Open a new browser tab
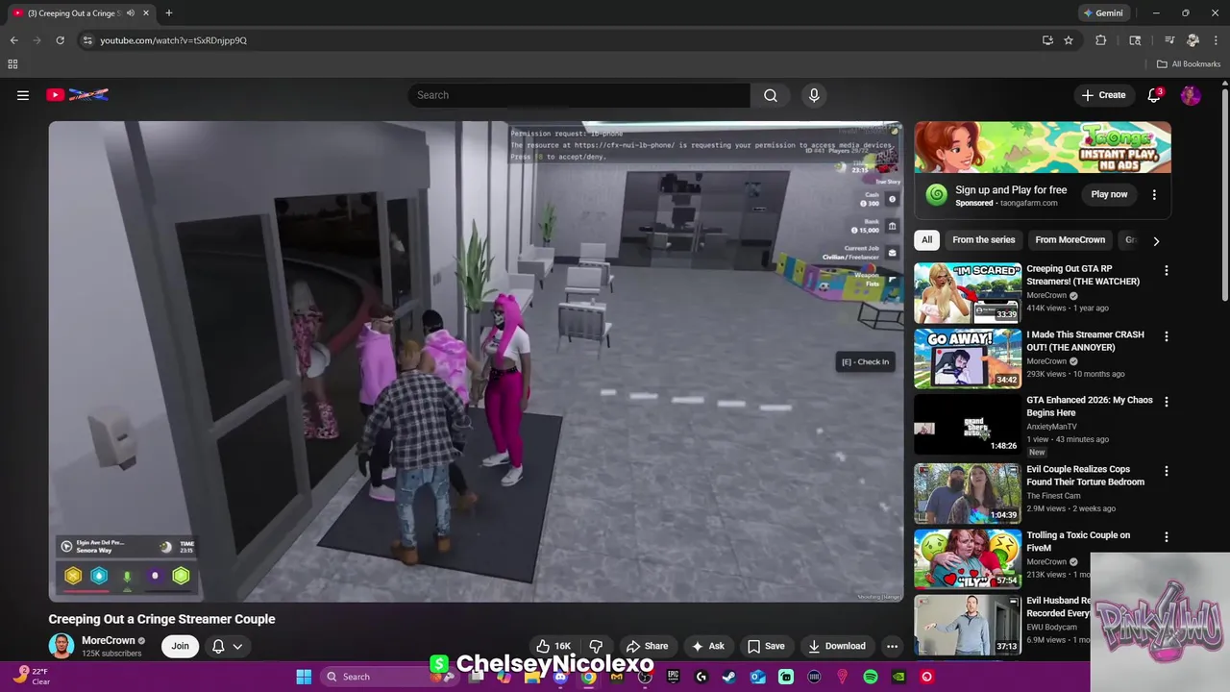Screen dimensions: 1230x692 (x=168, y=13)
